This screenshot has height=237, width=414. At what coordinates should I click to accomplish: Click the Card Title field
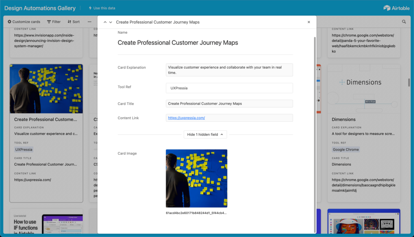229,104
